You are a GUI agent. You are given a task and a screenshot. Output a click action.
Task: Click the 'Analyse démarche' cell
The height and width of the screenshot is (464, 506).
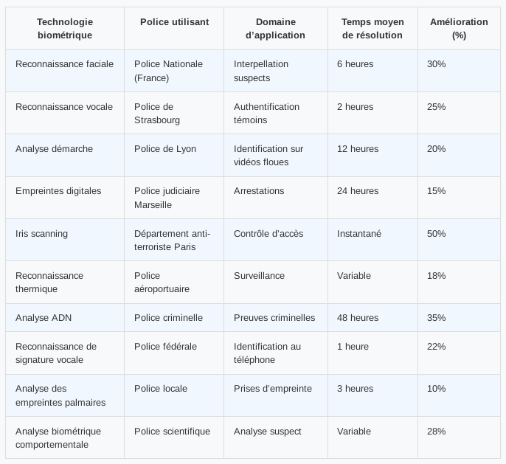(x=55, y=149)
